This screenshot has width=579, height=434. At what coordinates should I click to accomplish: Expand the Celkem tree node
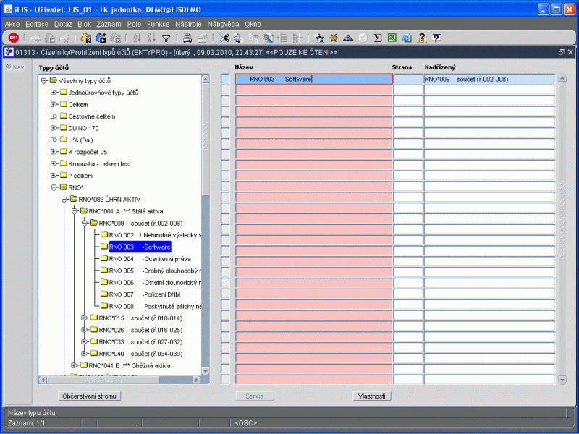point(54,104)
